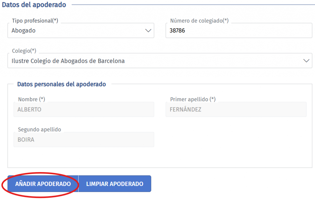Screen dimensions: 315x201
Task: Click the Colegio chevron arrow
Action: pos(306,61)
